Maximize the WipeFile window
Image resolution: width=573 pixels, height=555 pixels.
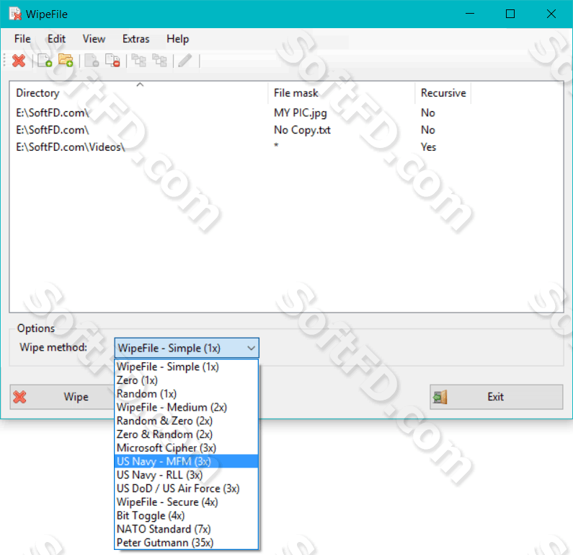(x=510, y=14)
